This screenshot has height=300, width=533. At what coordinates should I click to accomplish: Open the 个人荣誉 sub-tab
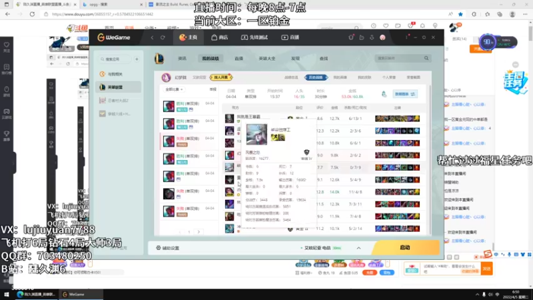pyautogui.click(x=389, y=77)
